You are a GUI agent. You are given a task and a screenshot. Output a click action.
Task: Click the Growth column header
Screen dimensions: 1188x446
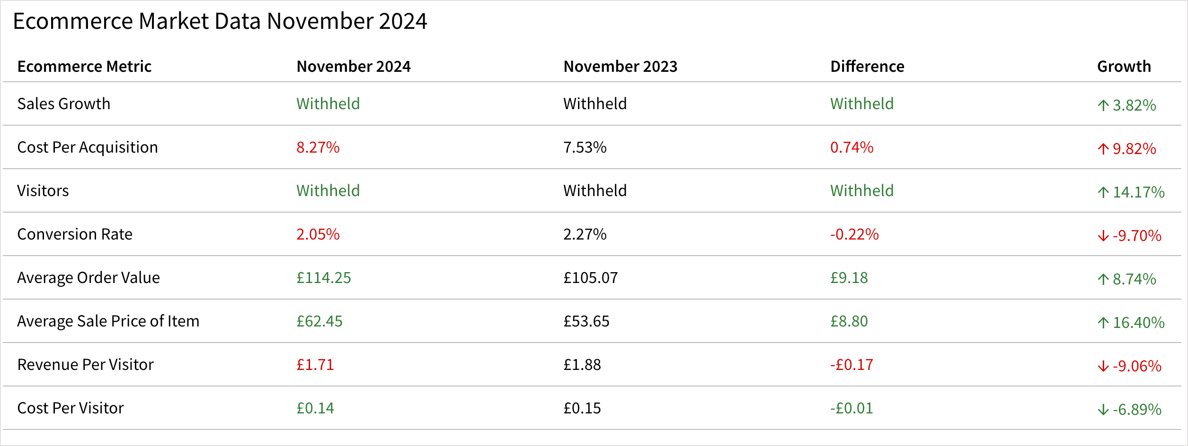pyautogui.click(x=1124, y=67)
